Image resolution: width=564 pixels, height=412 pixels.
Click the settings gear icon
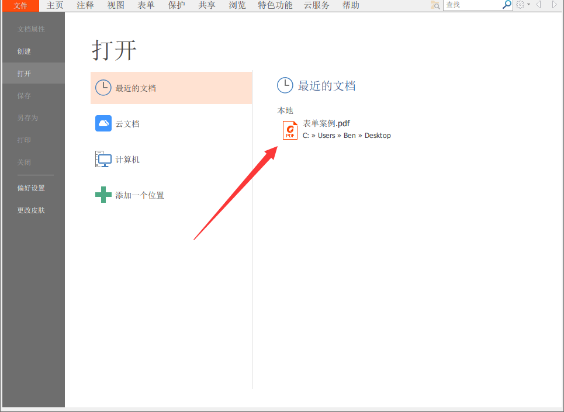520,5
